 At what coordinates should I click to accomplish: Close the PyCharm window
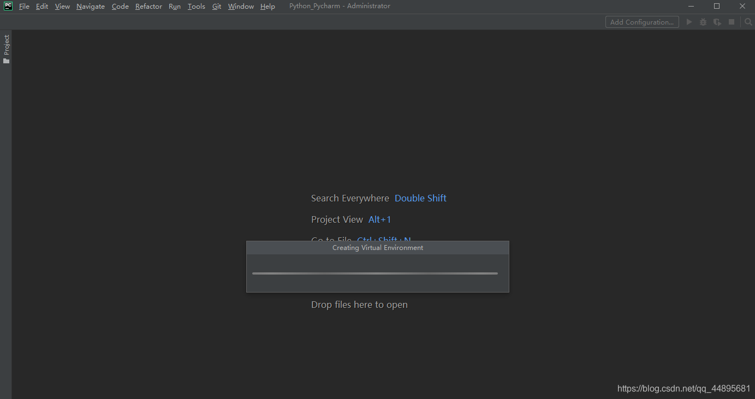coord(742,6)
